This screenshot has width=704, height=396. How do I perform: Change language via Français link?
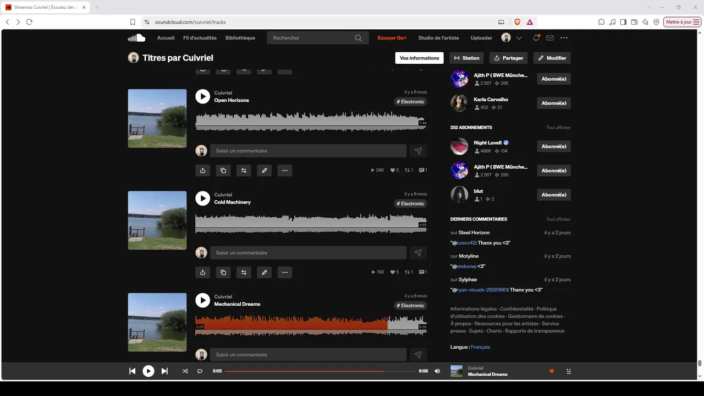(480, 347)
